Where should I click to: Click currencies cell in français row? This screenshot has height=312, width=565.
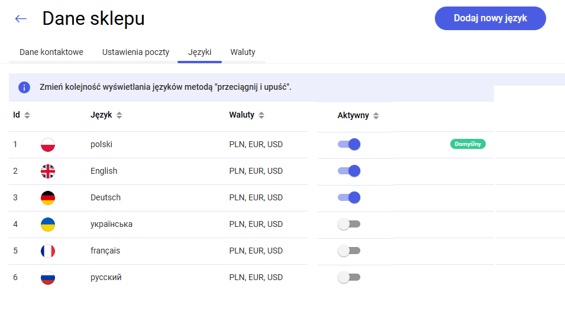point(256,251)
